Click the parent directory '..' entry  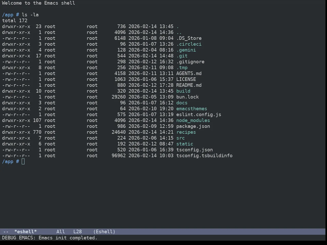[179, 32]
